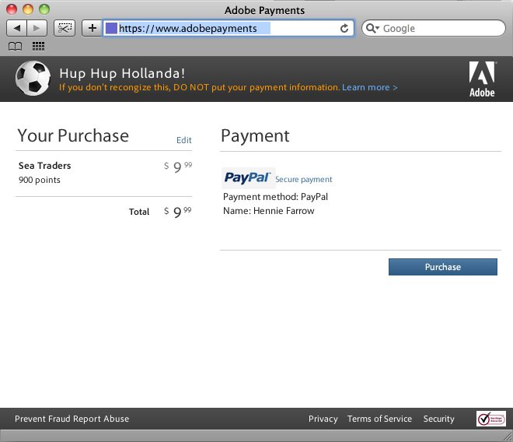513x442 pixels.
Task: Edit your purchase via Edit link
Action: 184,140
